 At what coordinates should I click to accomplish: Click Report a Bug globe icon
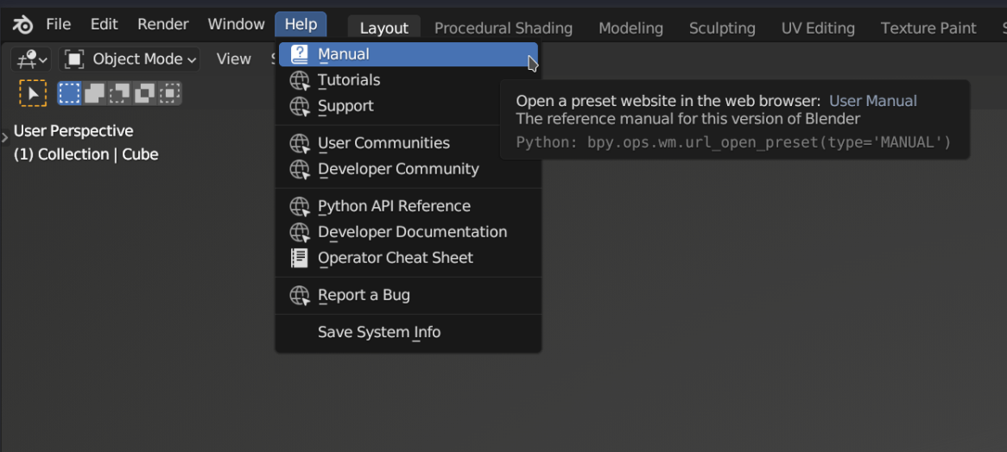(300, 295)
